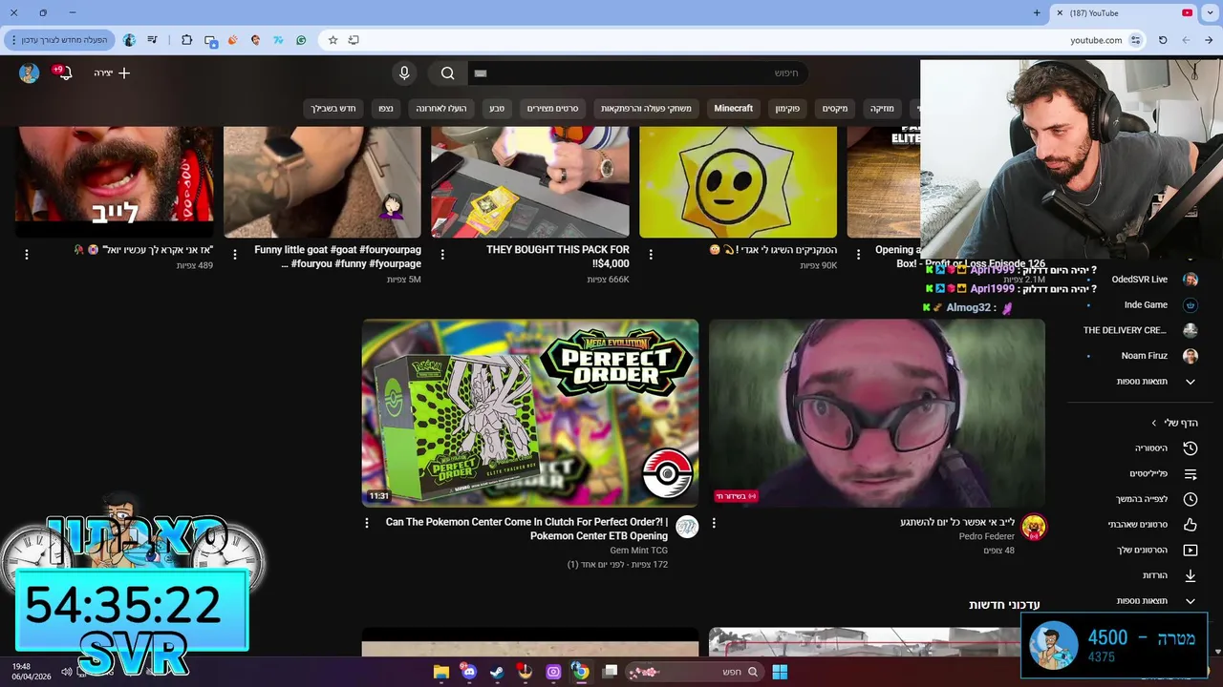Open לצפייה בהמשך watch later
1223x687 pixels.
tap(1156, 499)
